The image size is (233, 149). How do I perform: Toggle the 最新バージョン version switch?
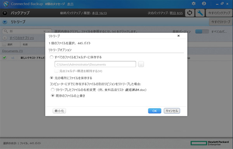[202, 32]
